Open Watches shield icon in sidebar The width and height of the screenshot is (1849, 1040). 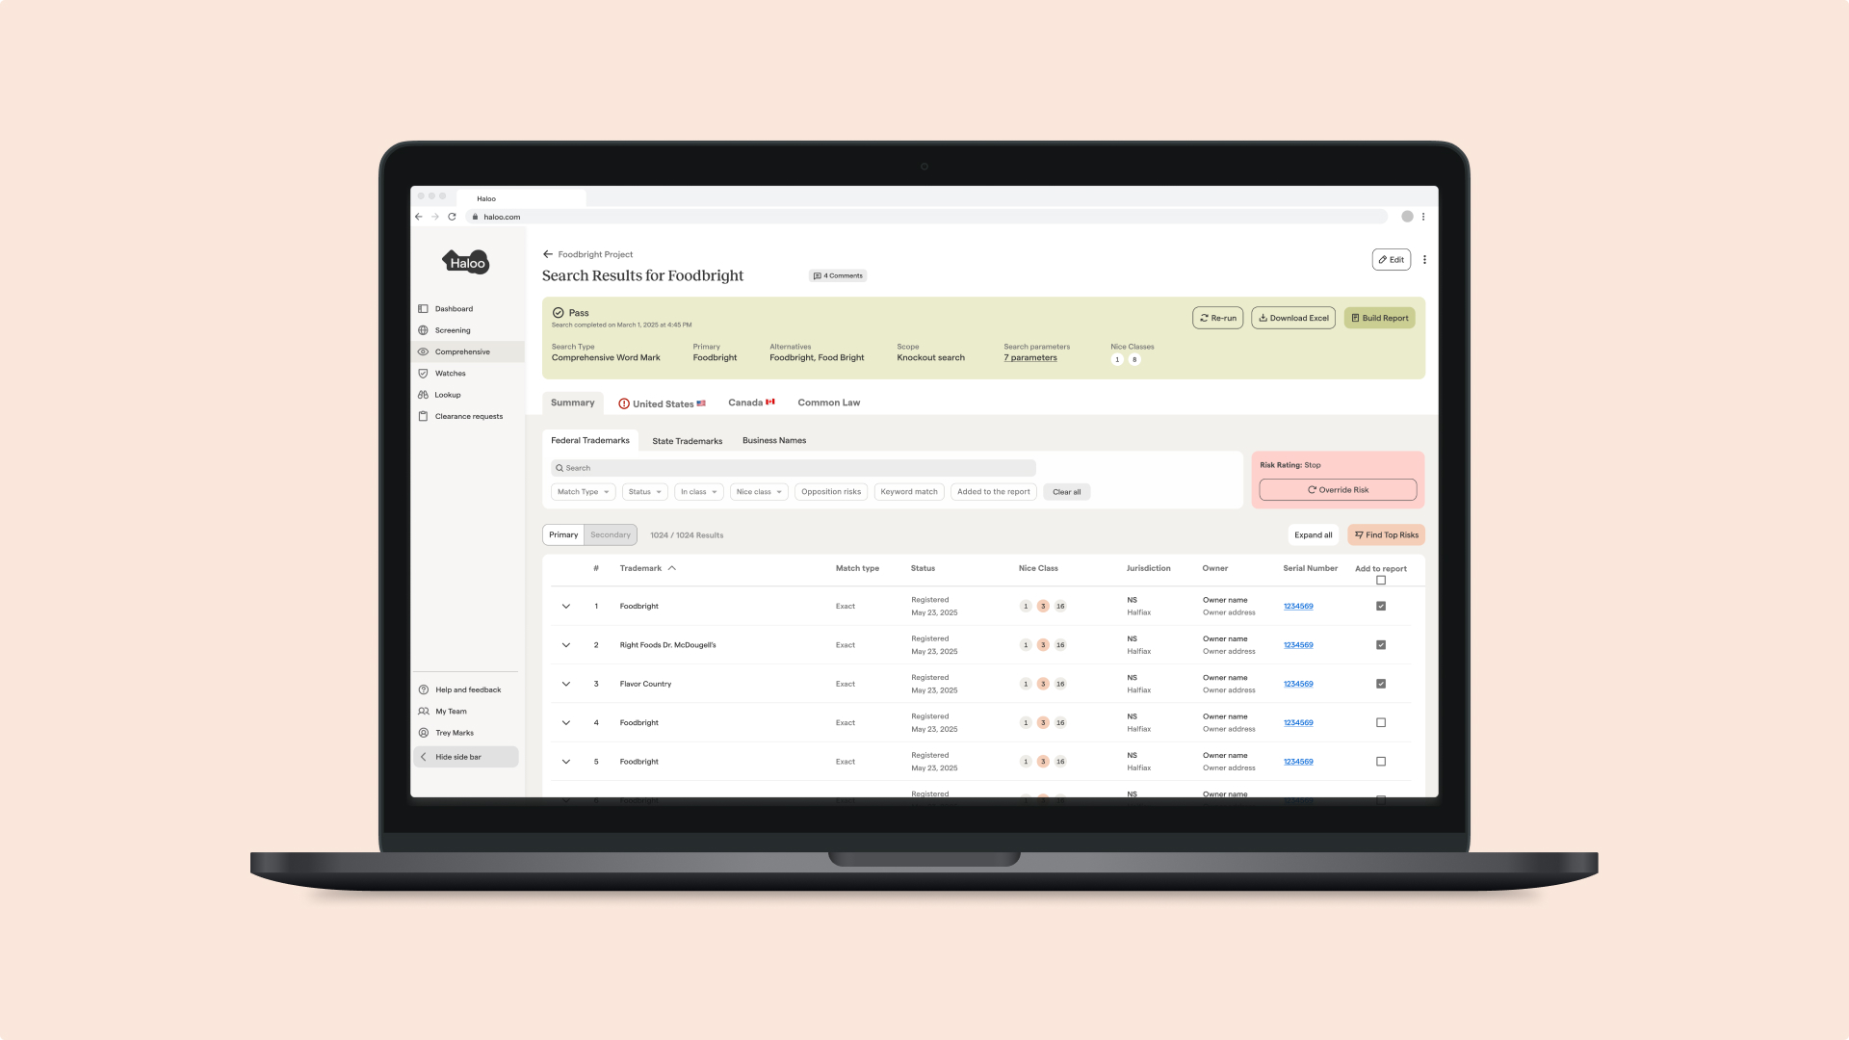(423, 374)
